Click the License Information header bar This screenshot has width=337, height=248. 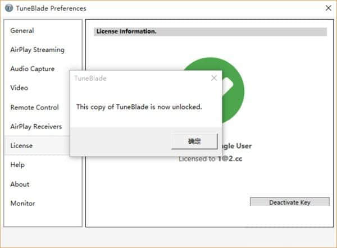pos(210,31)
